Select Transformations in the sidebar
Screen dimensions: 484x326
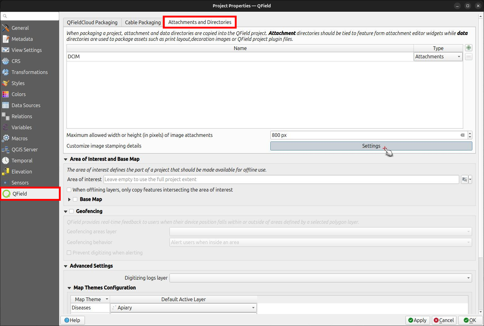29,72
